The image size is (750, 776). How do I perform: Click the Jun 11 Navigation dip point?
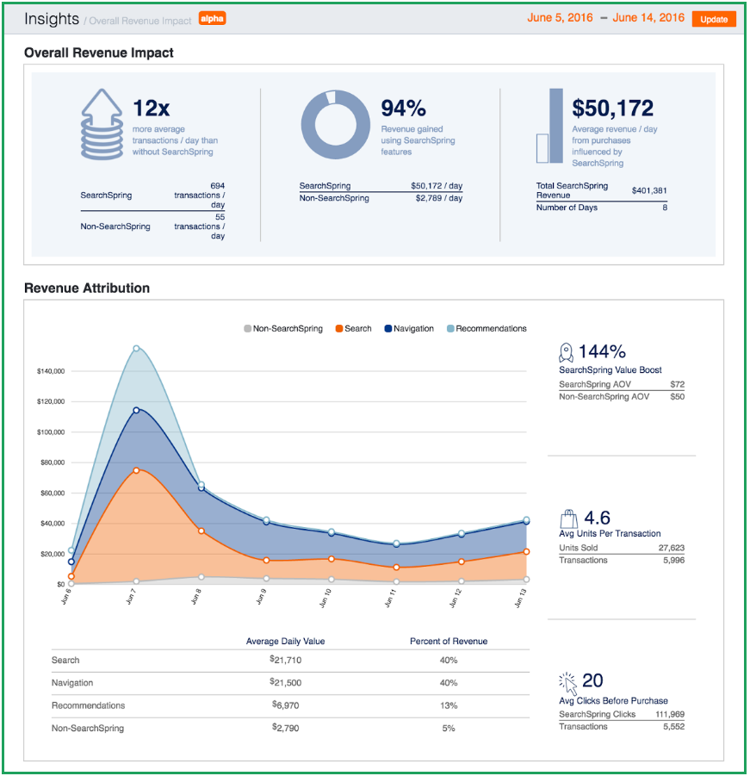(395, 544)
